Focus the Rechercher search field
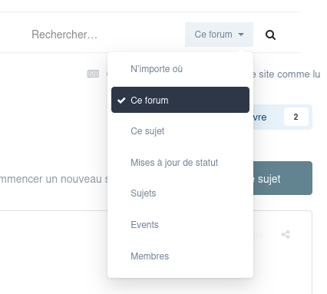Image resolution: width=327 pixels, height=294 pixels. [92, 35]
